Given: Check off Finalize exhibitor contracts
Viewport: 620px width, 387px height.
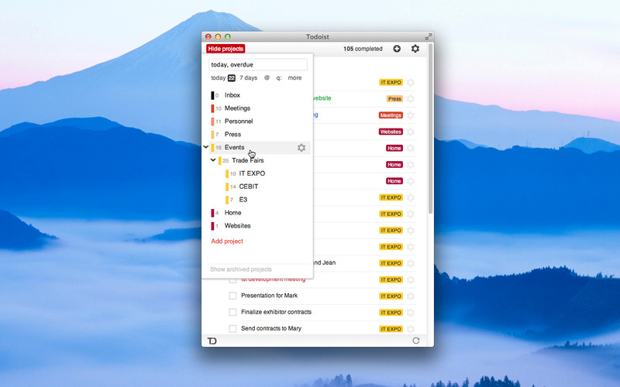Looking at the screenshot, I should point(232,313).
